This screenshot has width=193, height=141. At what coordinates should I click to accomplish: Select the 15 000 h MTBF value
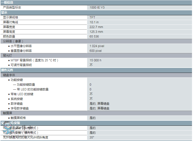coord(96,60)
